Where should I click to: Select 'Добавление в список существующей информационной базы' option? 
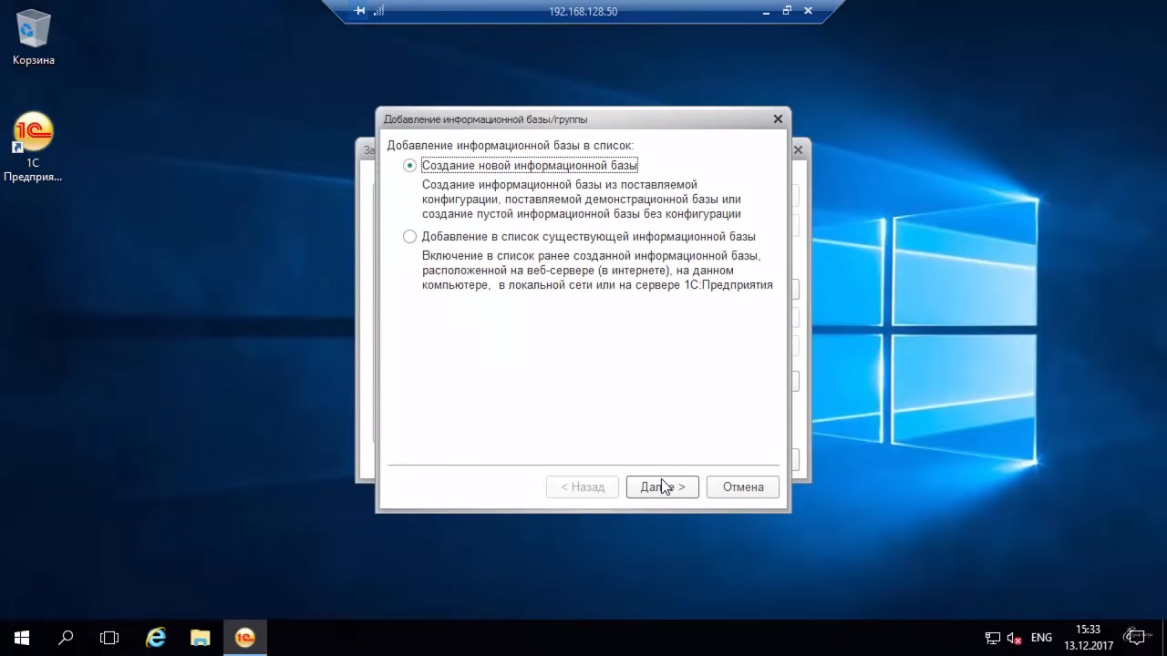coord(410,237)
